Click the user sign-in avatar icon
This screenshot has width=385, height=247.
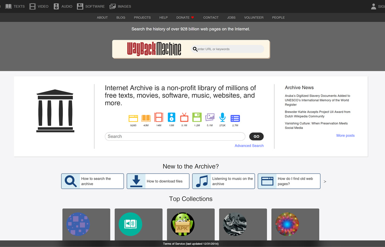tap(373, 7)
